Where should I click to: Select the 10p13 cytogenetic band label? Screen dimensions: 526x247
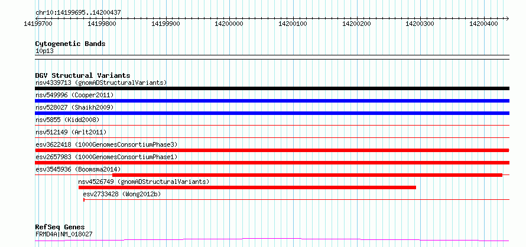44,51
